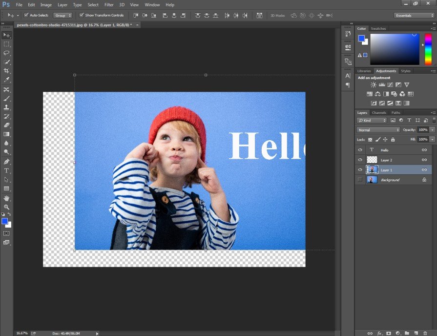Viewport: 437px width, 336px height.
Task: Select the Clone Stamp tool
Action: [x=6, y=107]
